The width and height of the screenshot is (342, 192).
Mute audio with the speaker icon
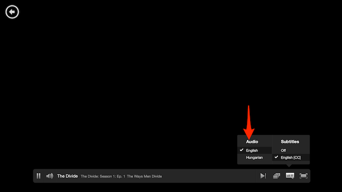click(x=49, y=176)
